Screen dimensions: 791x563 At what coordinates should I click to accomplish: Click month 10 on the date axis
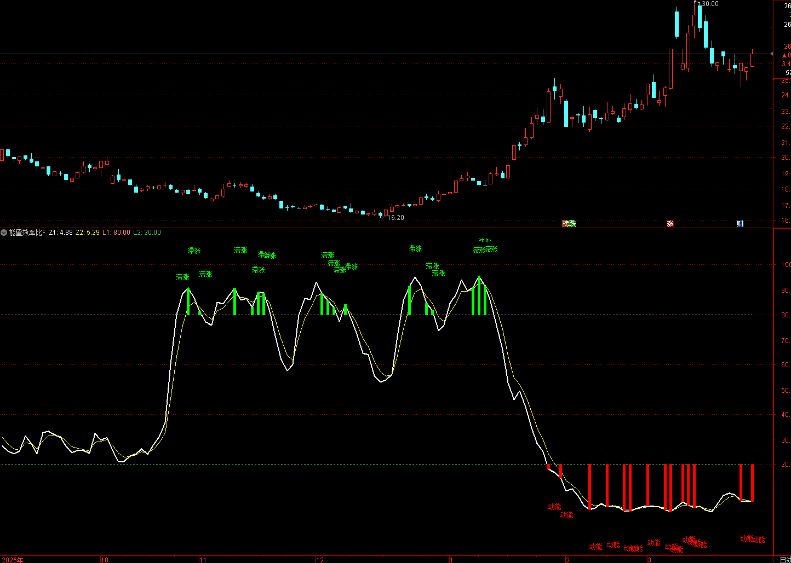click(105, 560)
